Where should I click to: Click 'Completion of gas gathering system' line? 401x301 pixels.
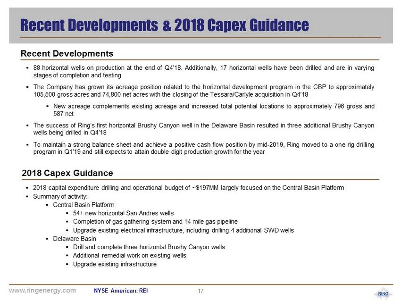[x=155, y=222]
